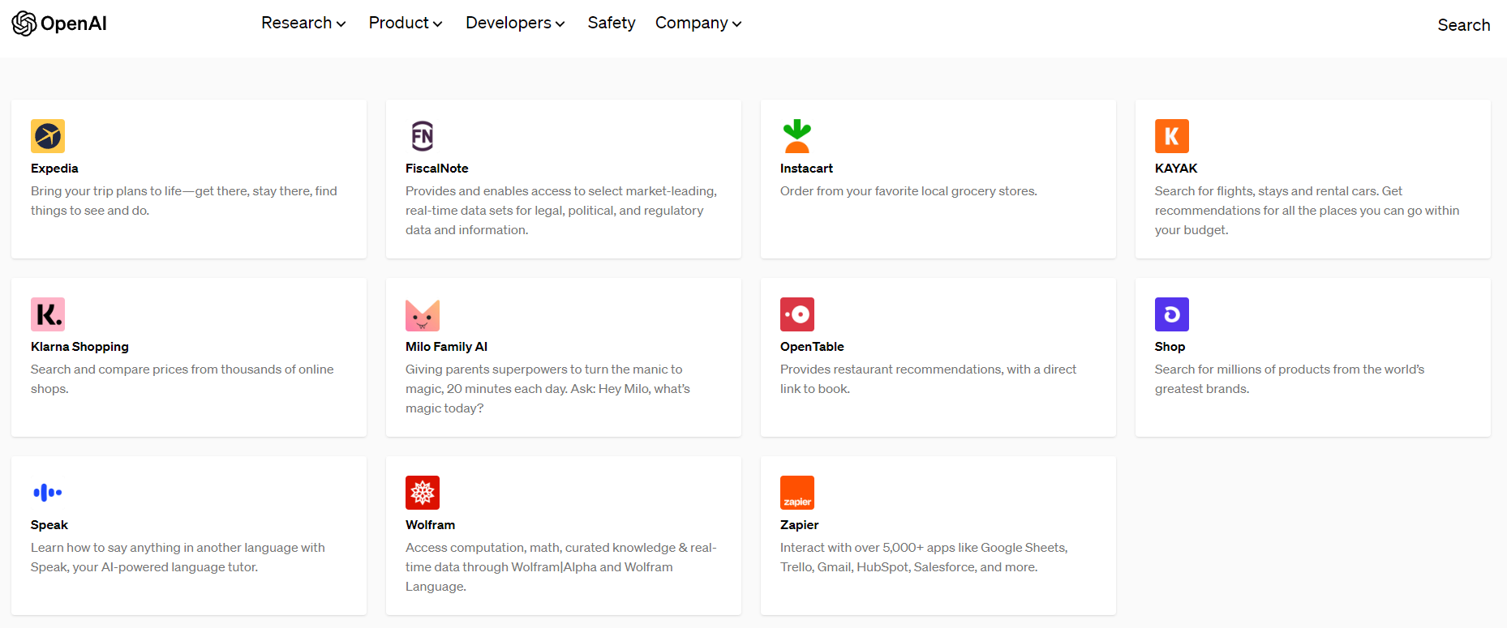Image resolution: width=1507 pixels, height=628 pixels.
Task: Click 'Search for flights, stays and rental cars' text
Action: pos(1307,211)
